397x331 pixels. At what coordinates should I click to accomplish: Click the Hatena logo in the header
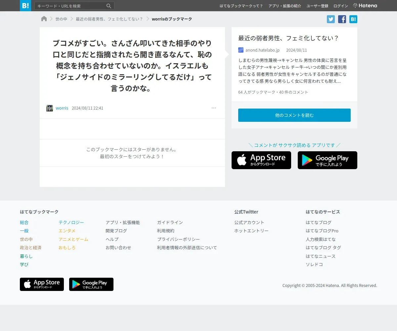coord(365,6)
